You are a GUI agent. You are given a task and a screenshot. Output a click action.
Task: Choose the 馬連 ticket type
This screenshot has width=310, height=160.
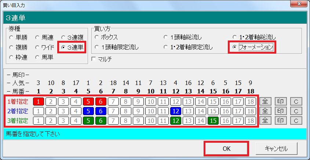click(37, 37)
